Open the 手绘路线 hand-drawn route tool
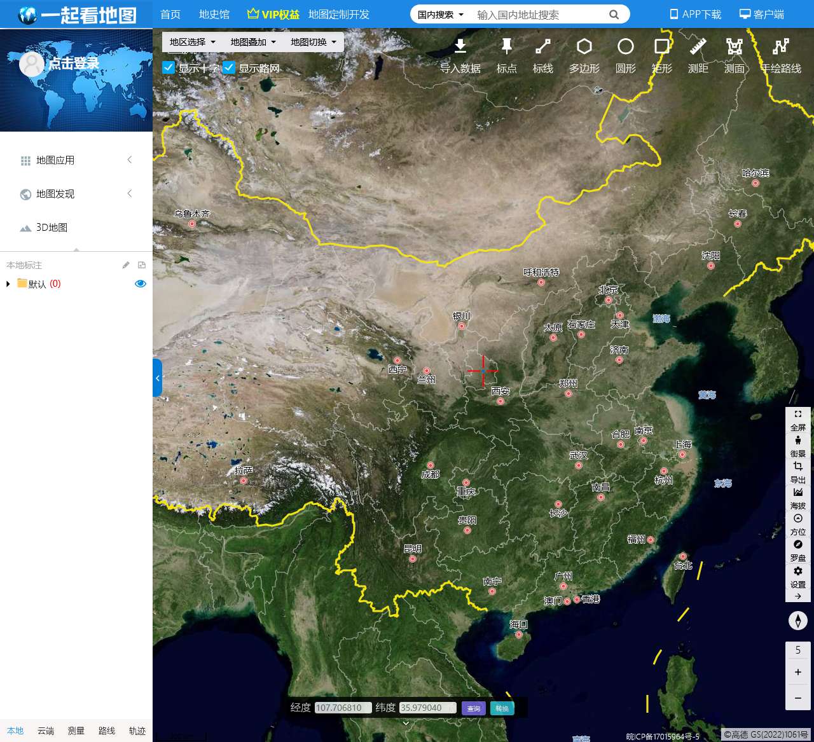This screenshot has height=742, width=814. click(x=780, y=47)
